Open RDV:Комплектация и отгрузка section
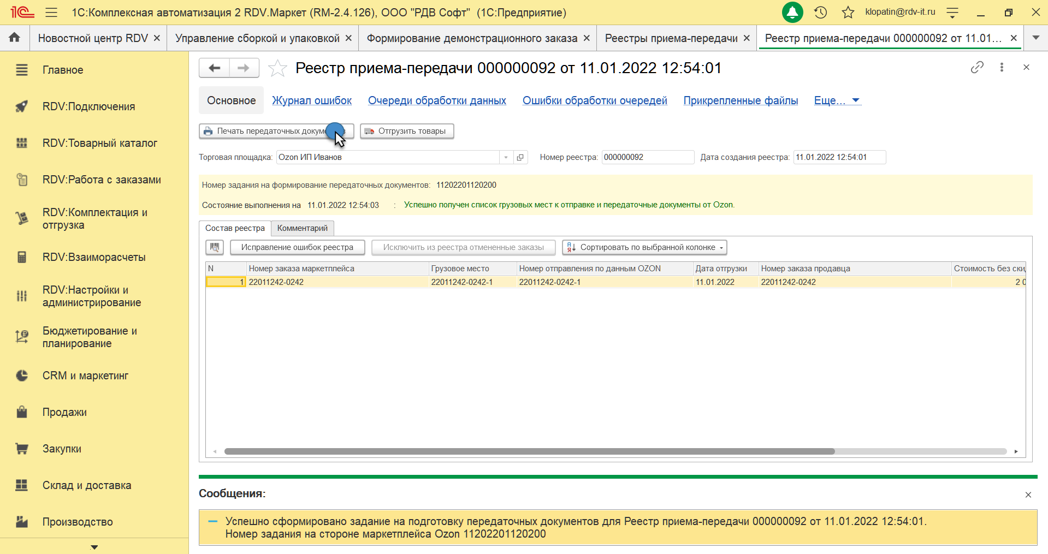1048x554 pixels. click(x=94, y=218)
